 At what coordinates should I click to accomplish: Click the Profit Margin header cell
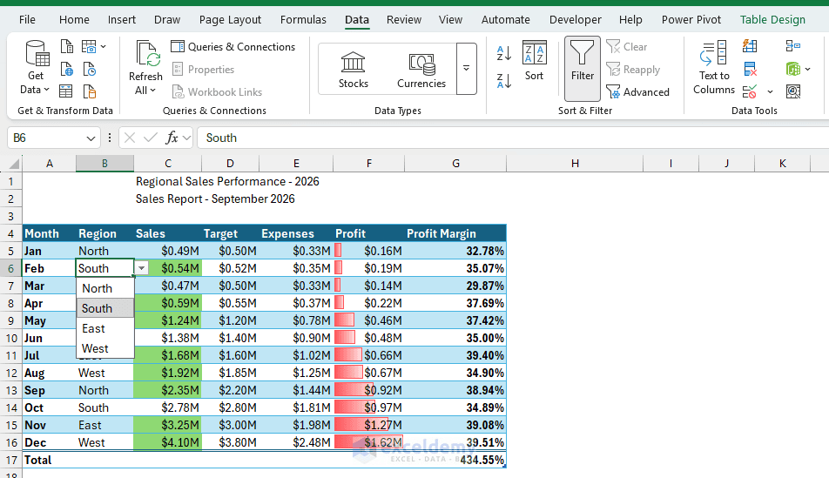click(455, 233)
